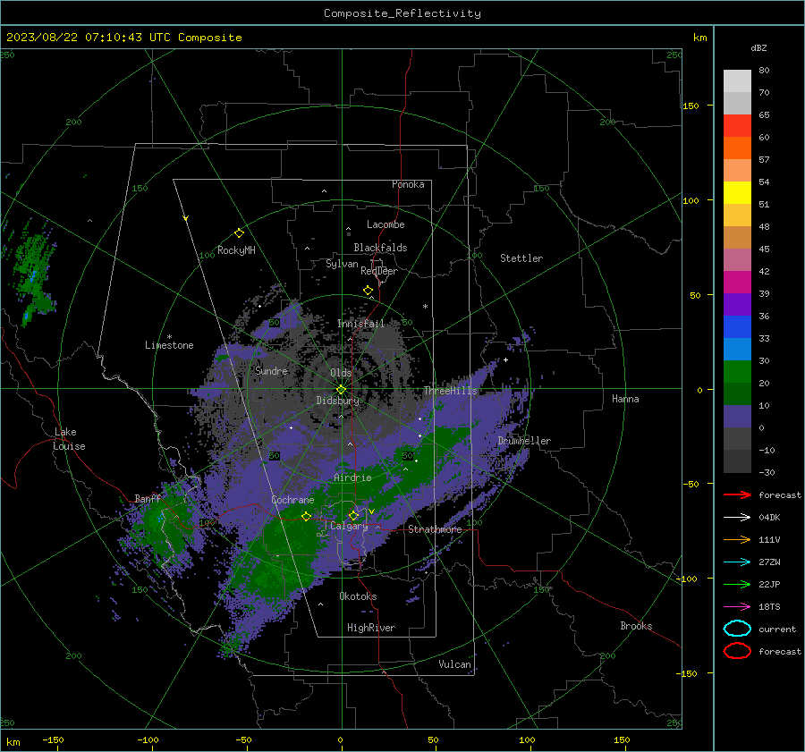Click the ThreeHills label
Image resolution: width=805 pixels, height=752 pixels.
point(450,391)
